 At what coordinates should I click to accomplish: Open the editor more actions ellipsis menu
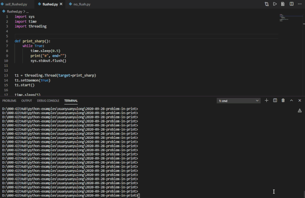tap(300, 4)
